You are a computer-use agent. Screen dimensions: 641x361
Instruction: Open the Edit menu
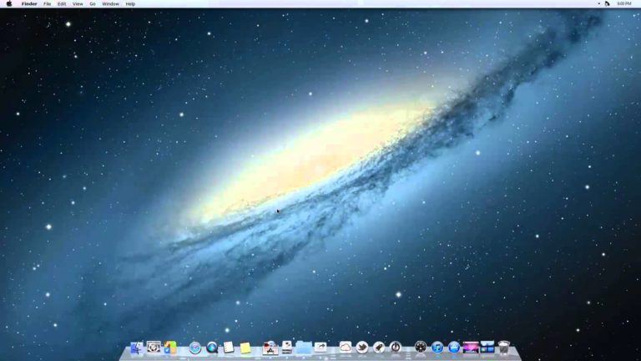click(x=62, y=3)
